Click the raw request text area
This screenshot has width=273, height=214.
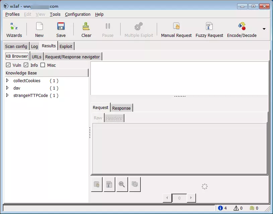pos(180,148)
